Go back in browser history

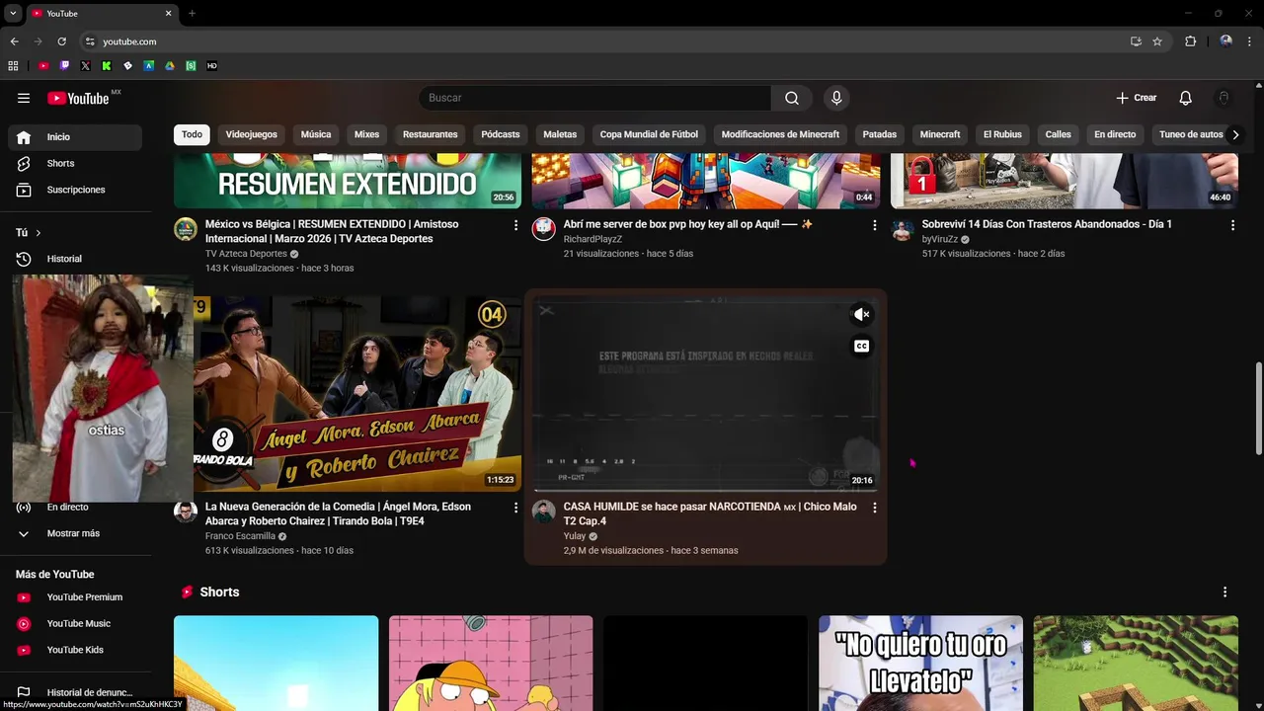tap(14, 41)
